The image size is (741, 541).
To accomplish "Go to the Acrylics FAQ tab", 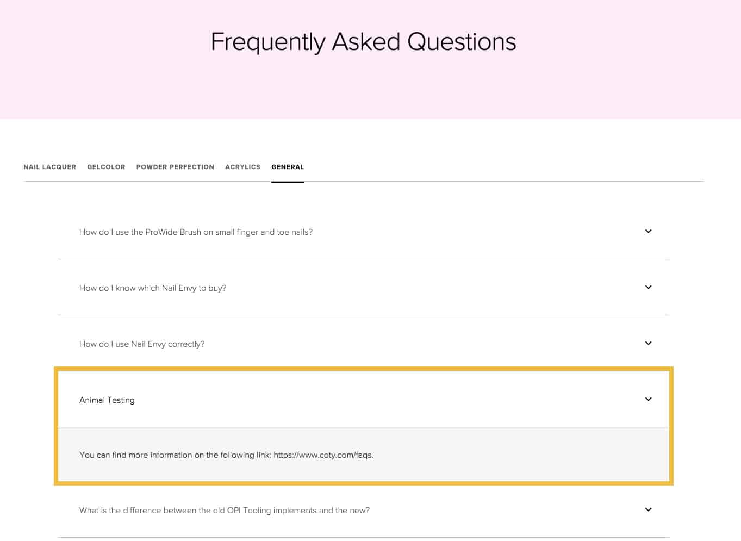I will click(242, 167).
